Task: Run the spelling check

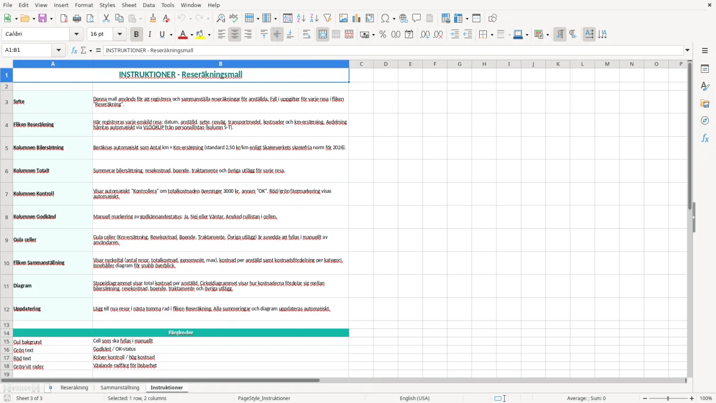Action: [x=234, y=19]
